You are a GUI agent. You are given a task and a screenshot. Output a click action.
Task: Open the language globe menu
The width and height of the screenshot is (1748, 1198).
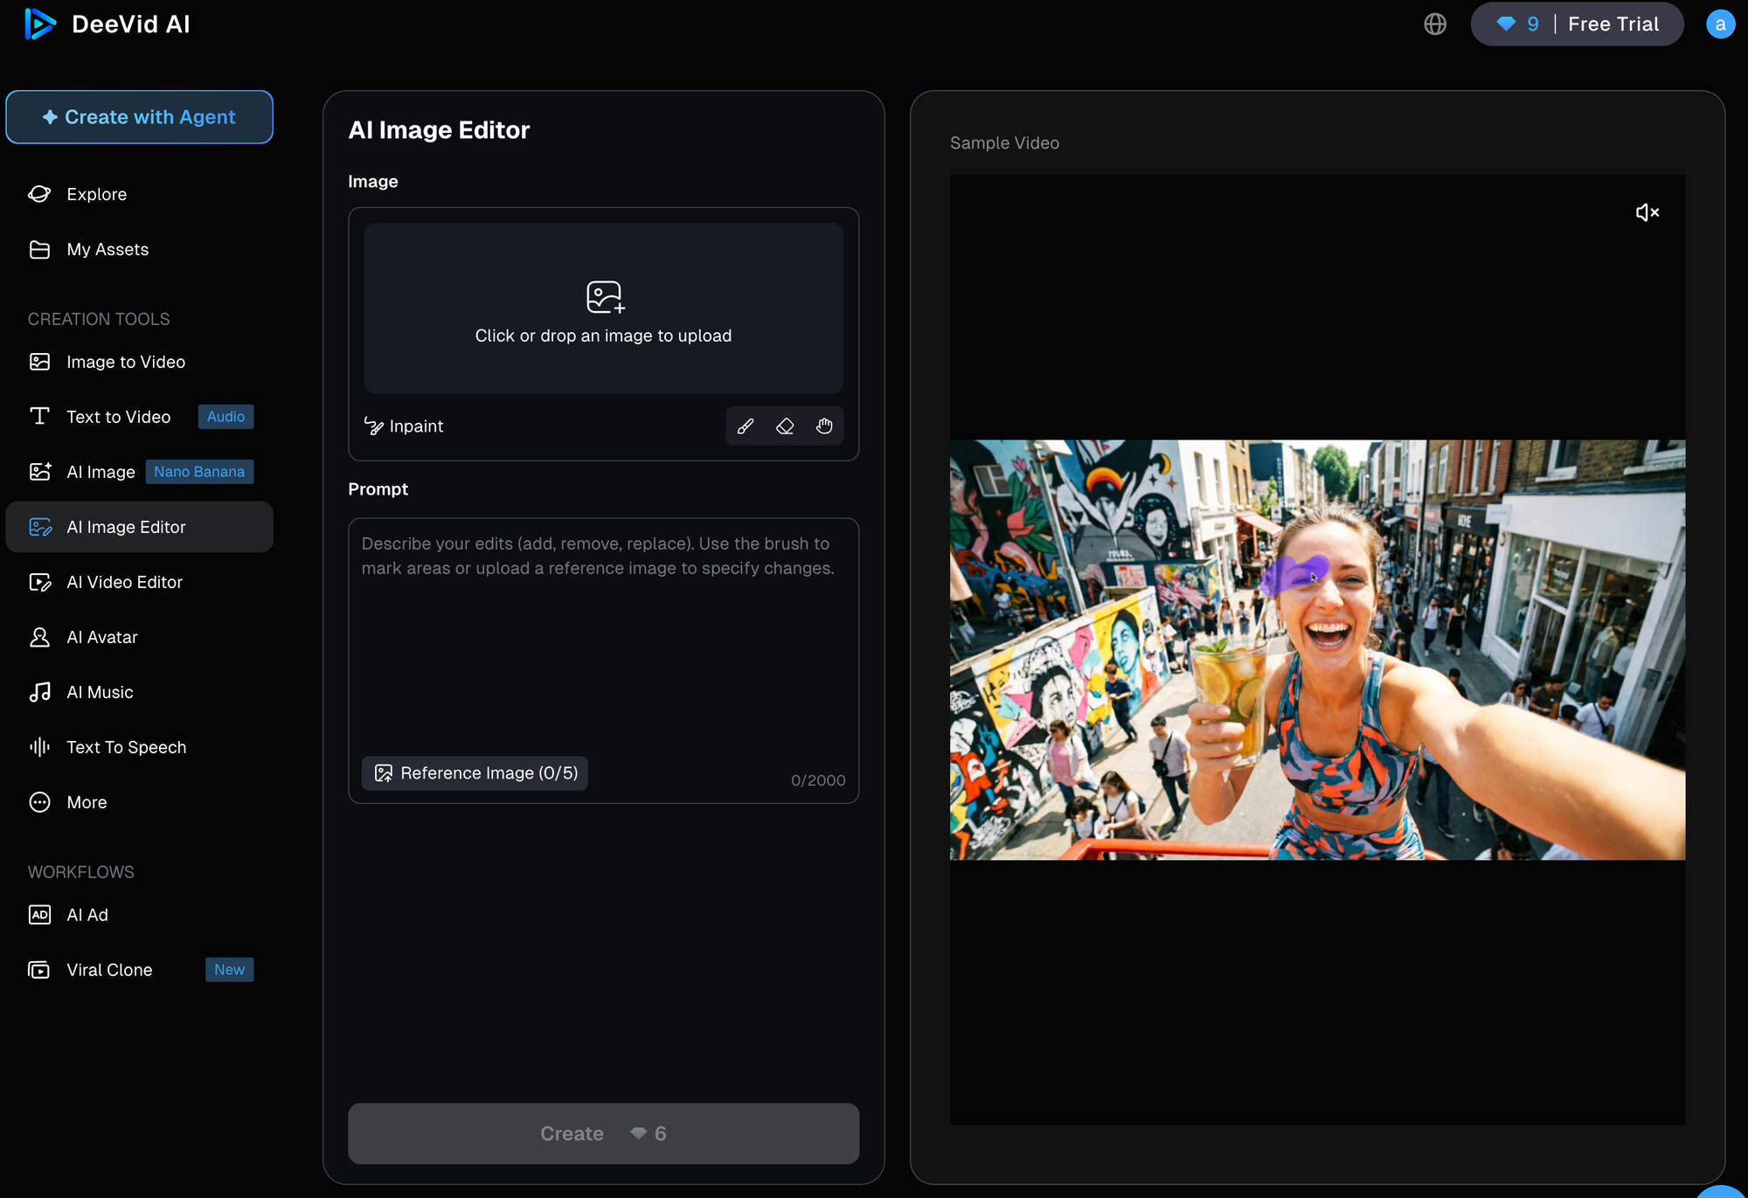pos(1435,24)
